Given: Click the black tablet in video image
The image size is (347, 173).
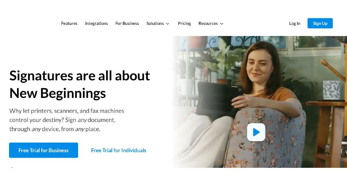Looking at the screenshot, I should 219,99.
